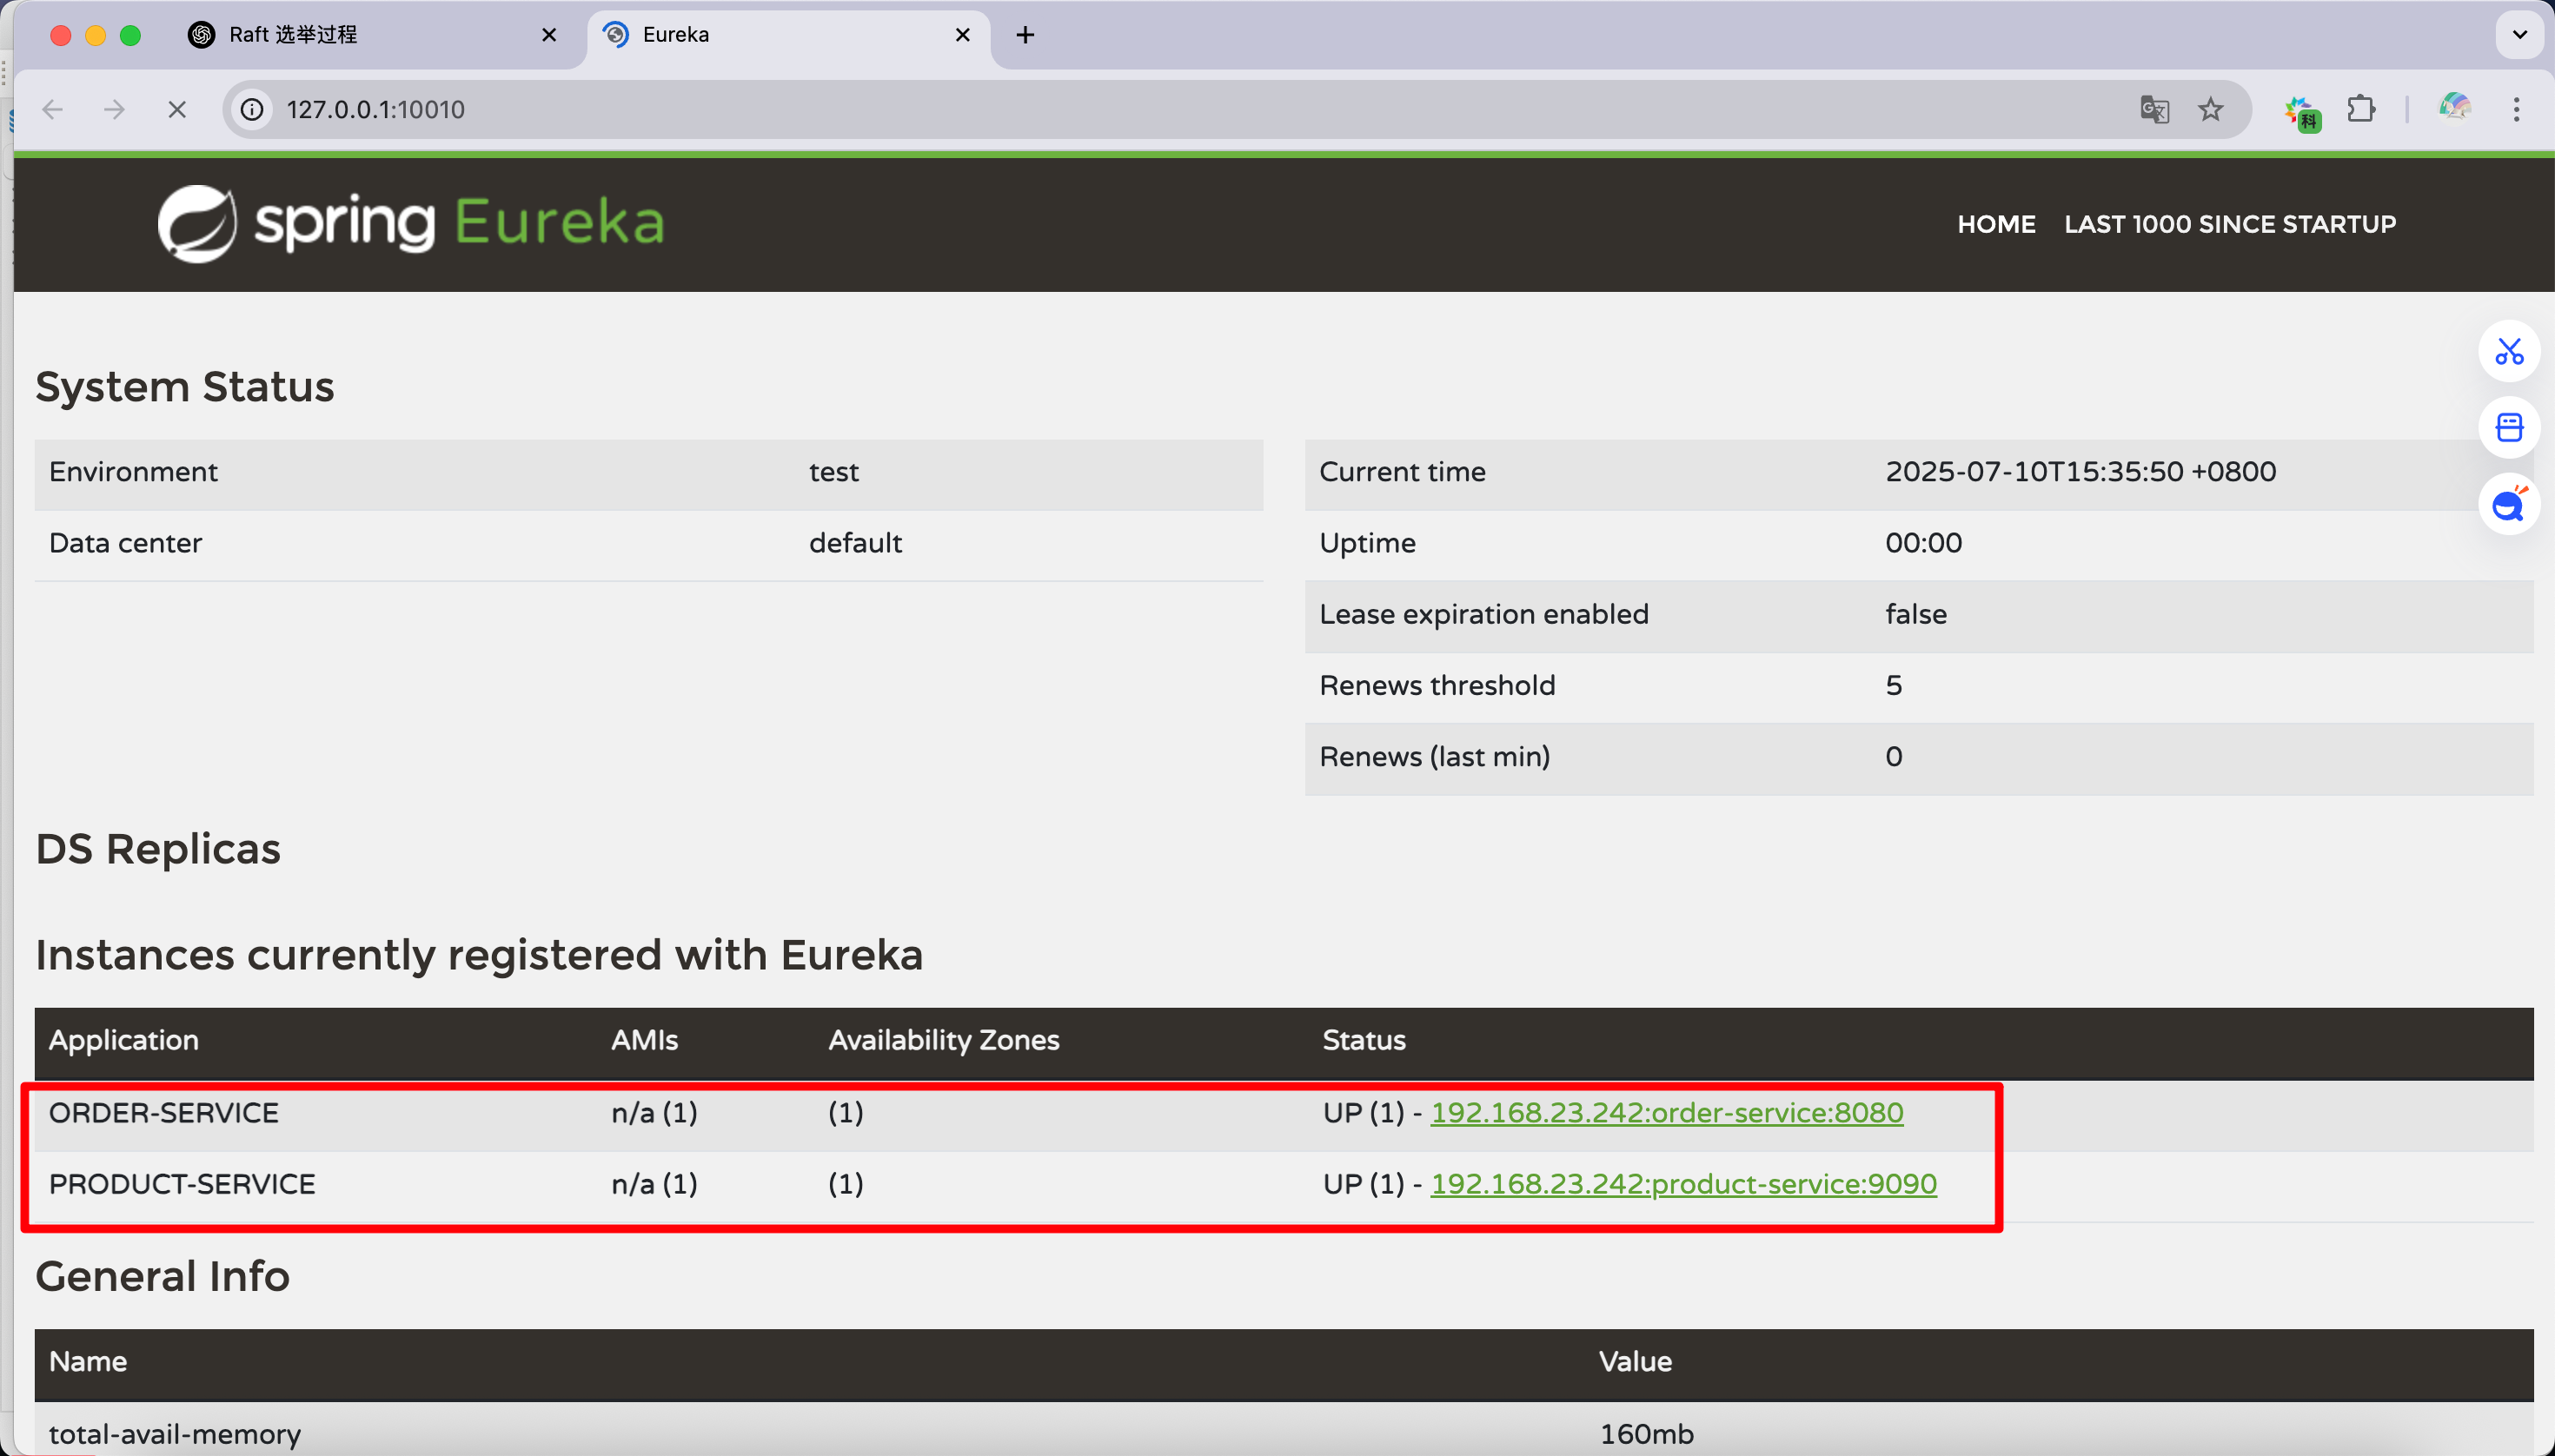2555x1456 pixels.
Task: Click the scissors floating sidebar icon
Action: (x=2508, y=351)
